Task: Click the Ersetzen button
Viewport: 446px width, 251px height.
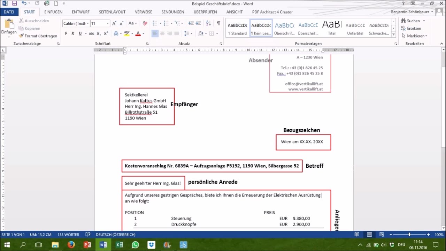Action: (411, 28)
